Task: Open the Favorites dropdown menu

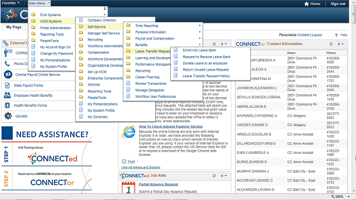Action: coord(11,3)
